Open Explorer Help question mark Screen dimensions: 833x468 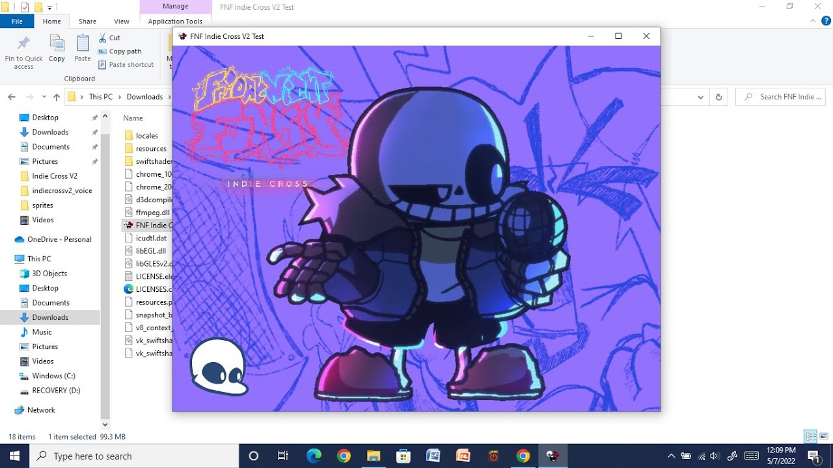coord(826,21)
